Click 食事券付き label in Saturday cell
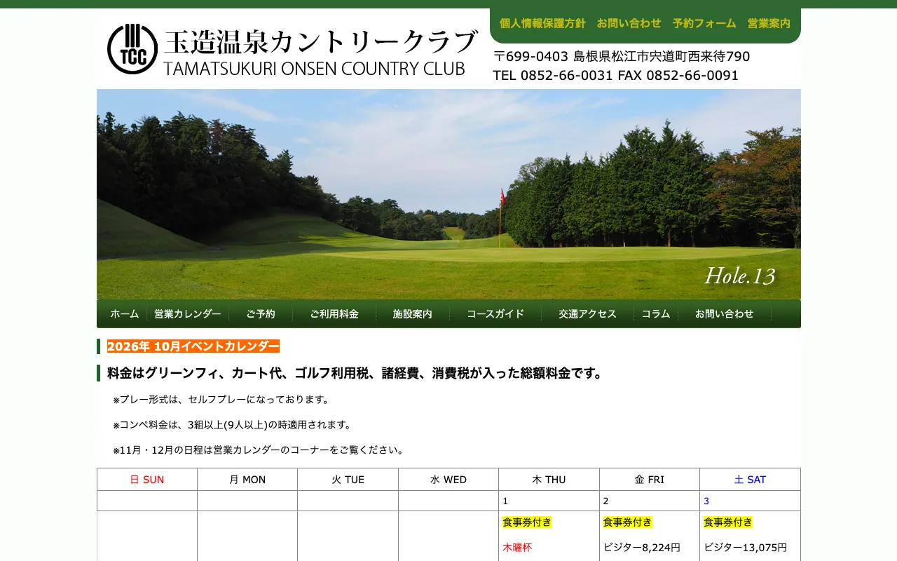The width and height of the screenshot is (897, 561). (x=728, y=522)
